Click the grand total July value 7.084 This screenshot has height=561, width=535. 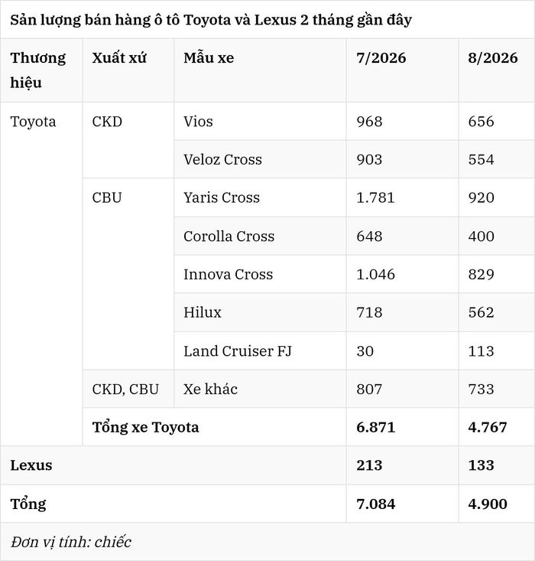[375, 504]
